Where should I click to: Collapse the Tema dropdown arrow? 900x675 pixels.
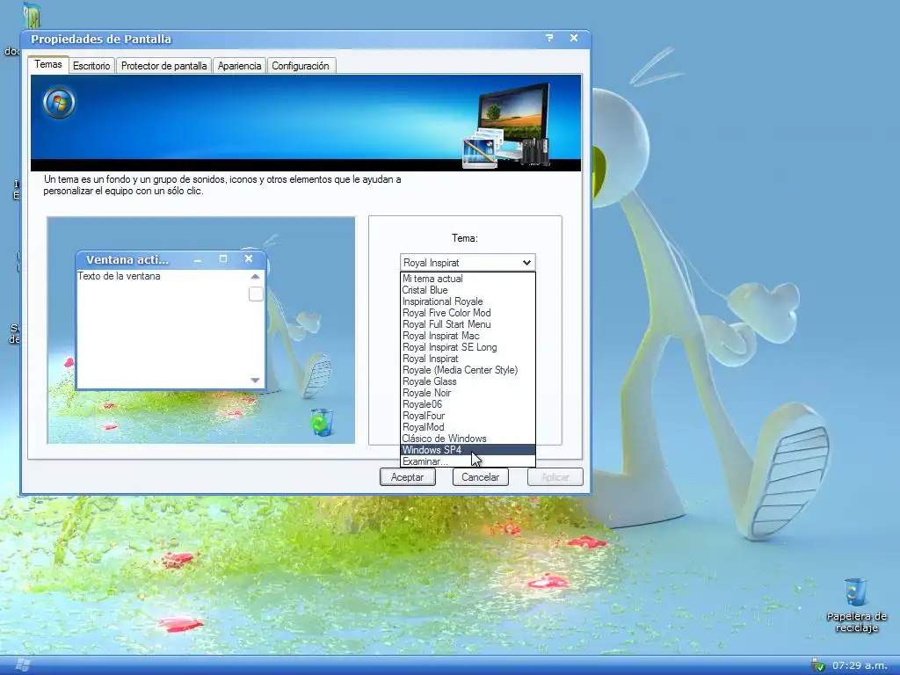526,262
